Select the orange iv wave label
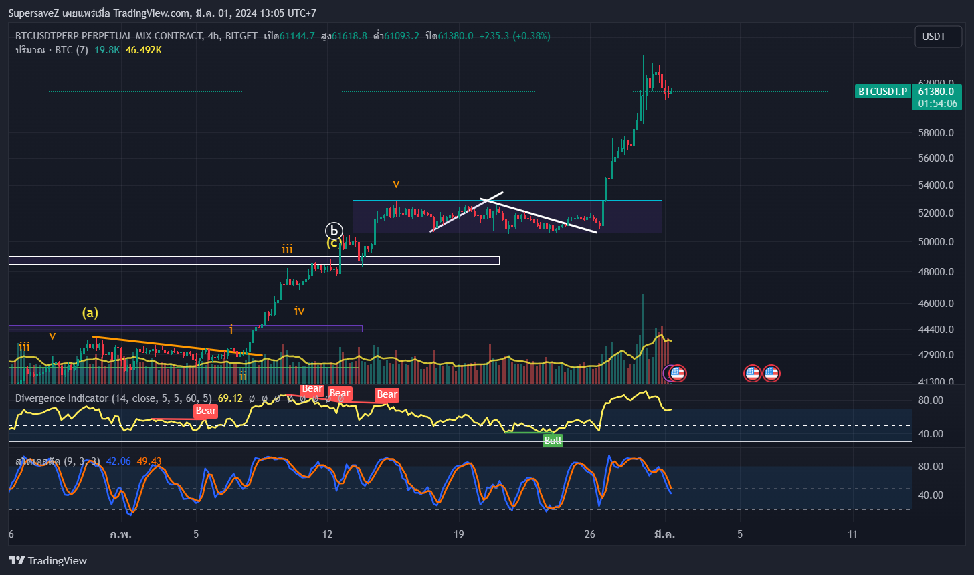Image resolution: width=974 pixels, height=575 pixels. coord(300,310)
